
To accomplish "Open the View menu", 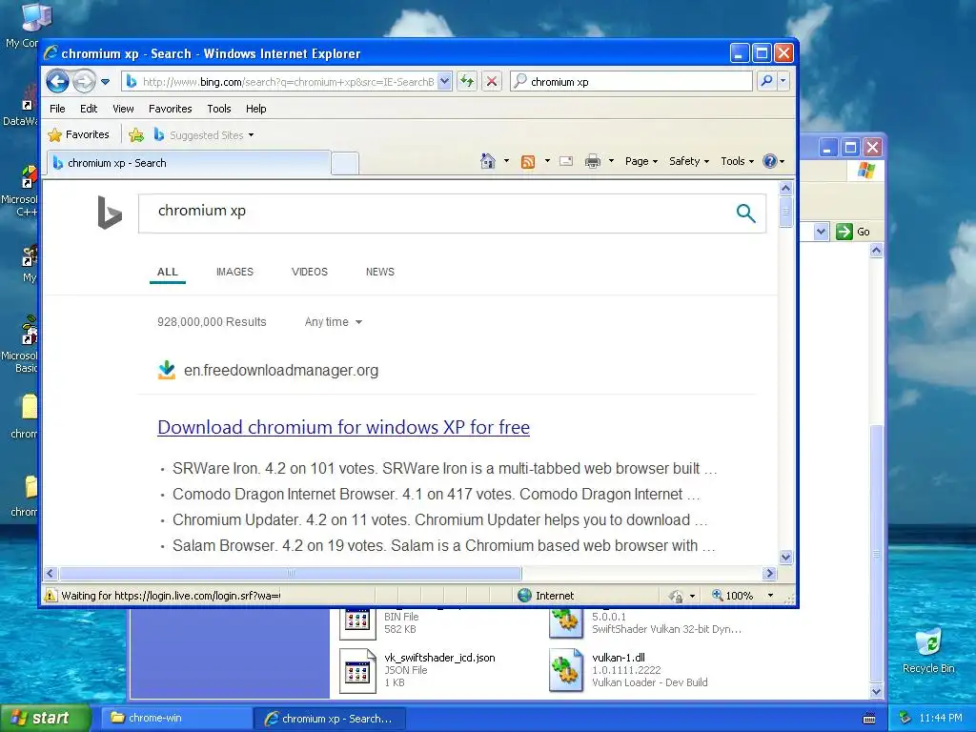I will coord(123,109).
